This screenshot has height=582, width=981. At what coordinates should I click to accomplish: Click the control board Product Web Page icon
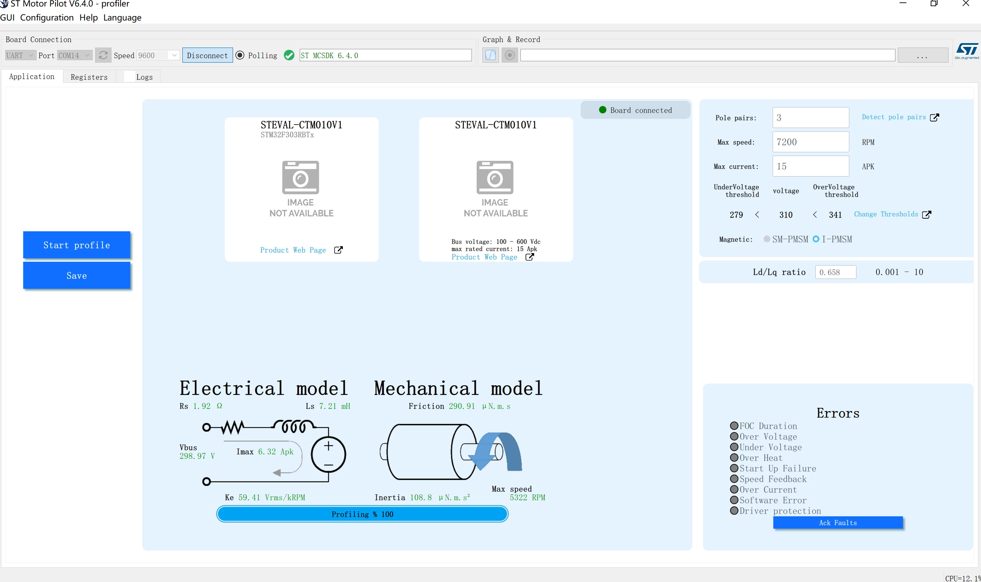click(338, 250)
